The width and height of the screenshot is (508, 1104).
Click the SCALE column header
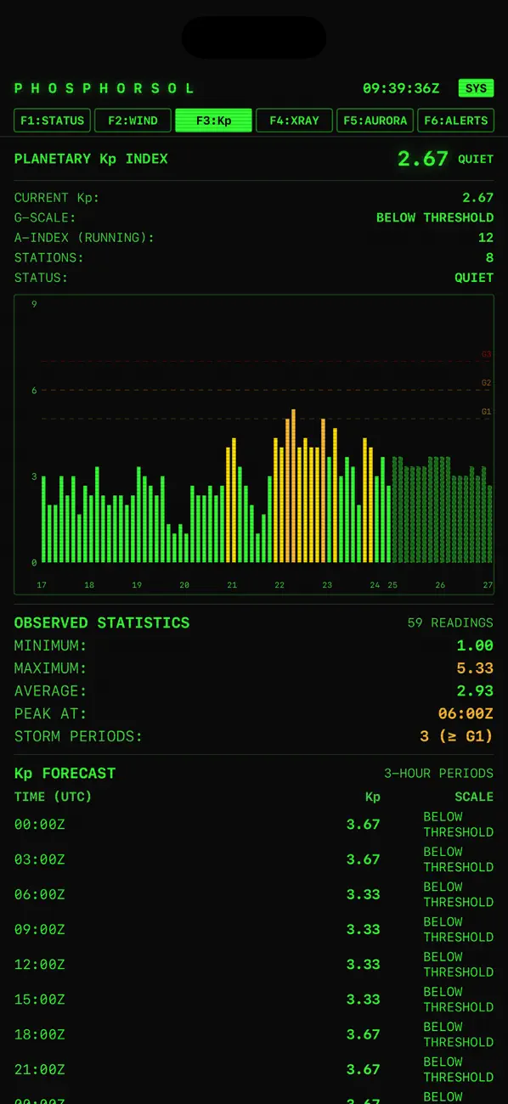474,797
